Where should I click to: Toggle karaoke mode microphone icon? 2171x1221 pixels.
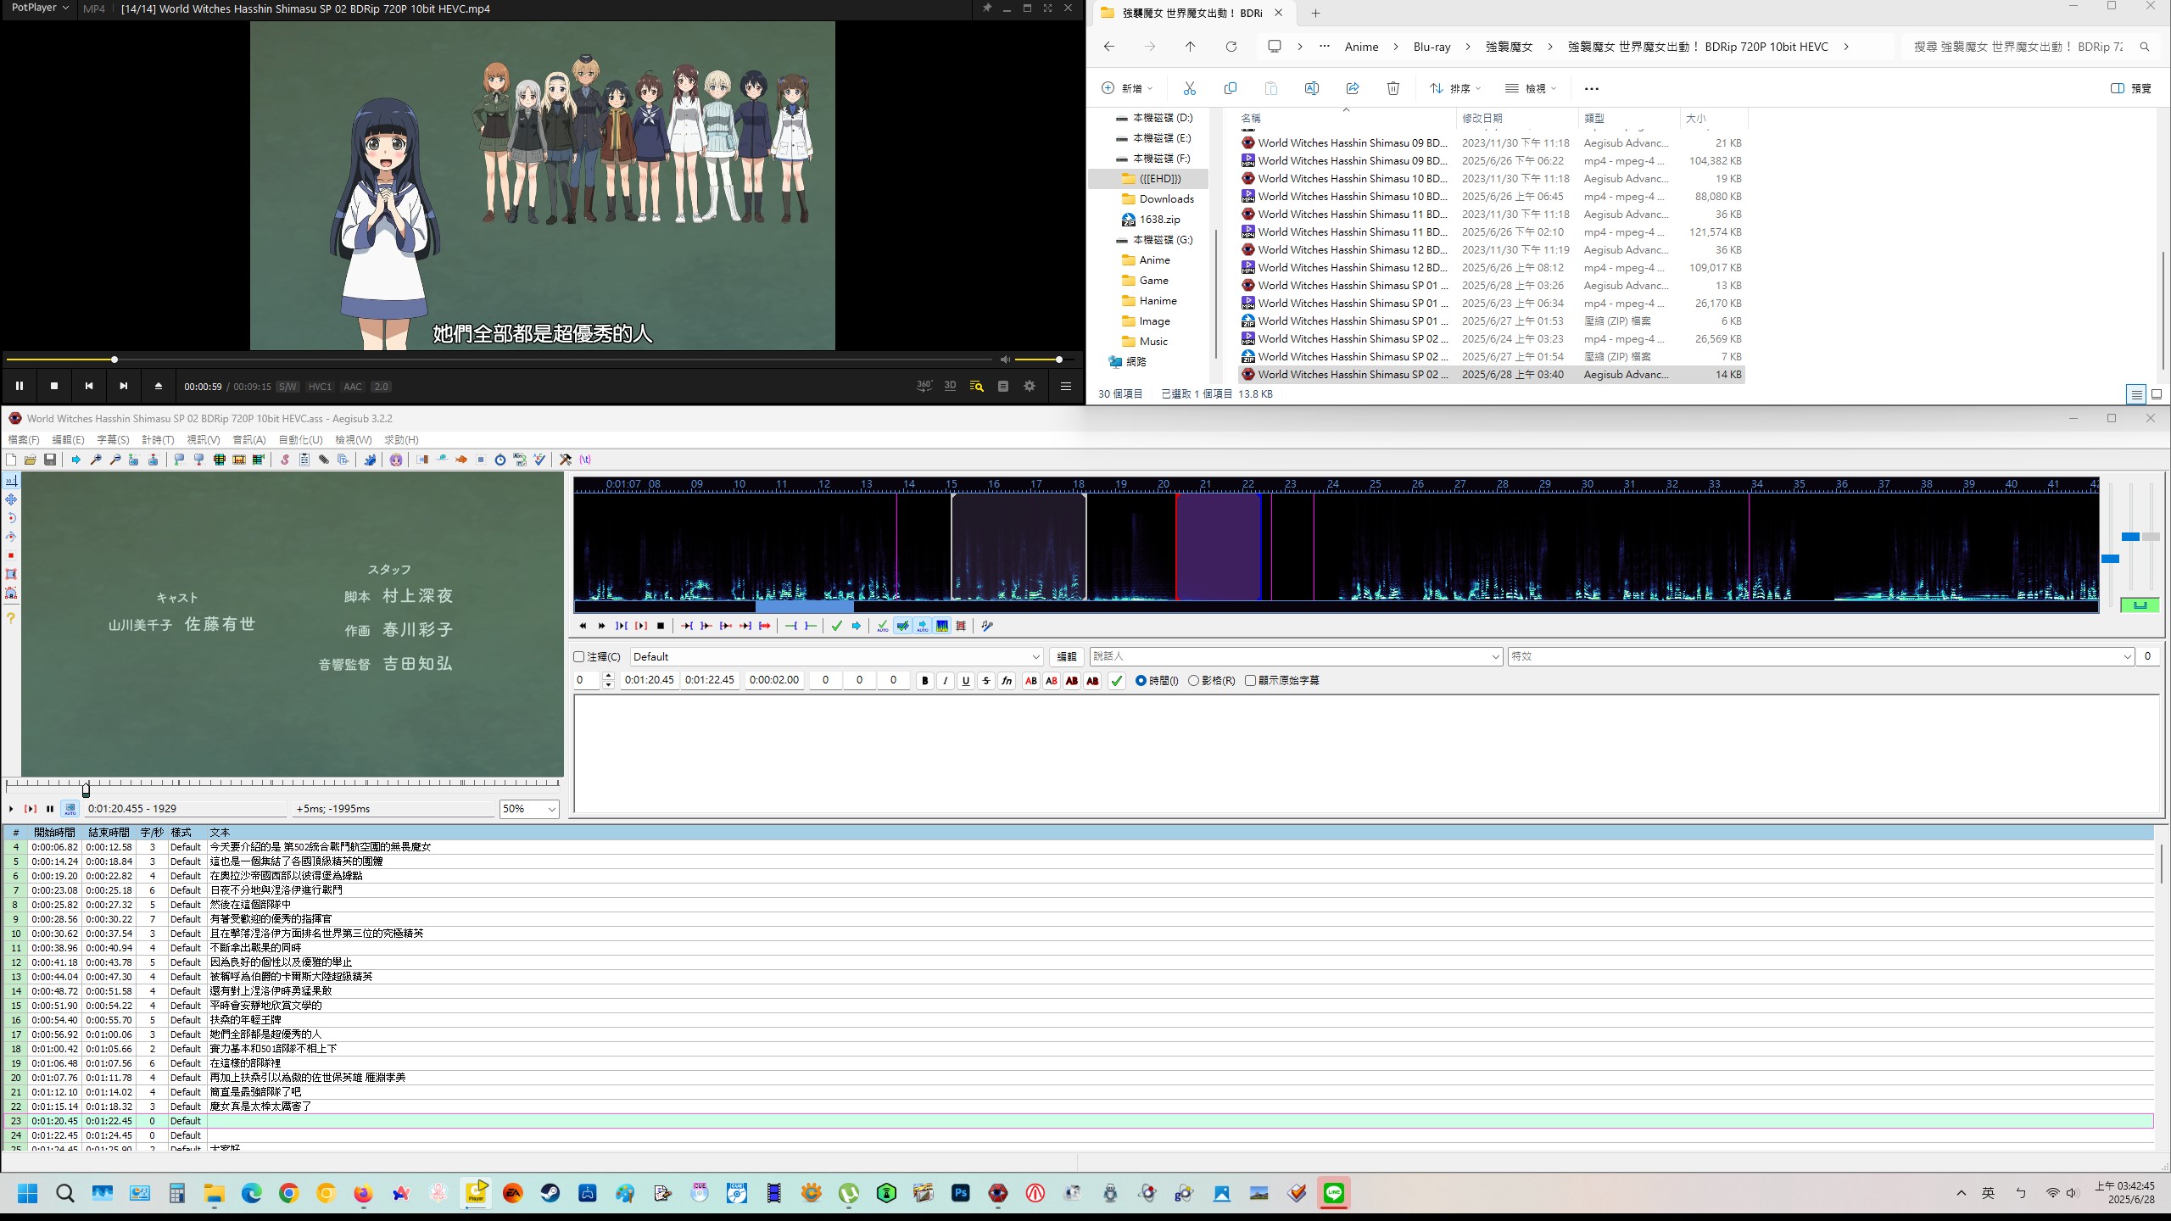[987, 626]
